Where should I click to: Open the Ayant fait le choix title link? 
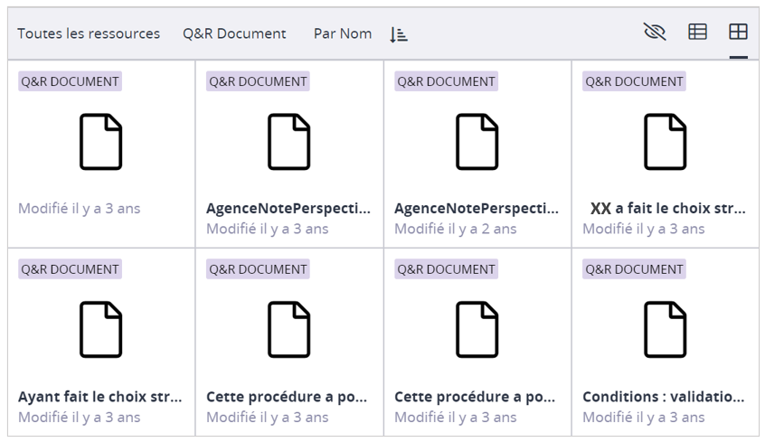point(100,397)
